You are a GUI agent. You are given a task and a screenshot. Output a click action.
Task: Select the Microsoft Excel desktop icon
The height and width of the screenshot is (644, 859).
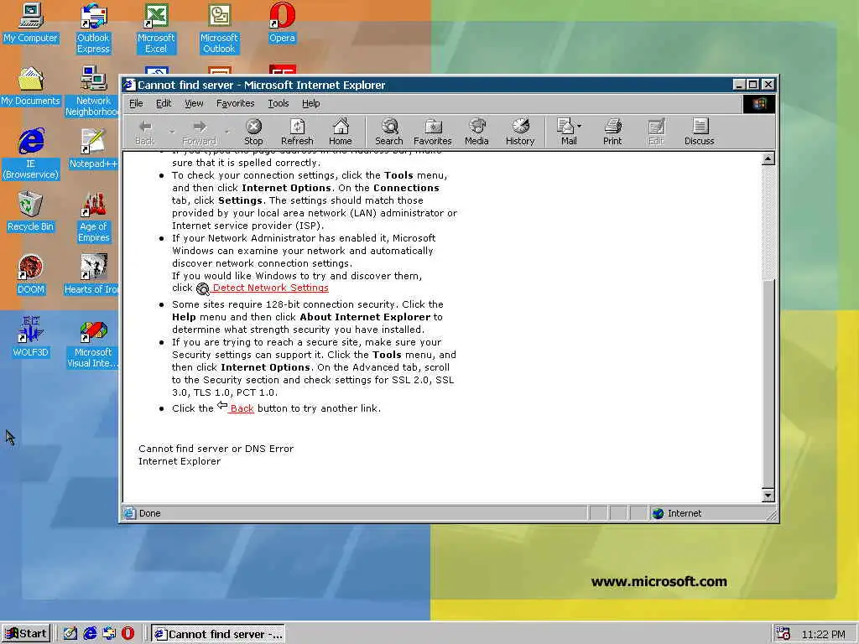(x=156, y=28)
